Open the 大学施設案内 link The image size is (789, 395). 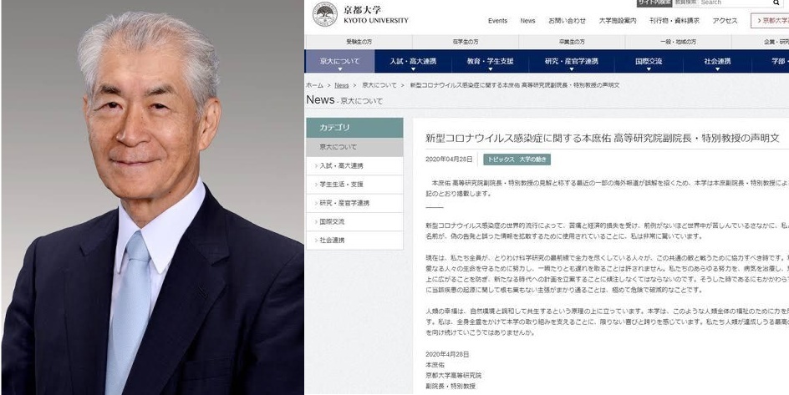coord(618,21)
